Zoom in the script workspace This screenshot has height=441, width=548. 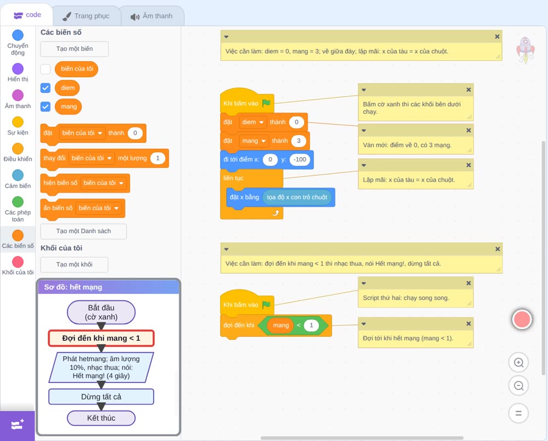tap(518, 363)
